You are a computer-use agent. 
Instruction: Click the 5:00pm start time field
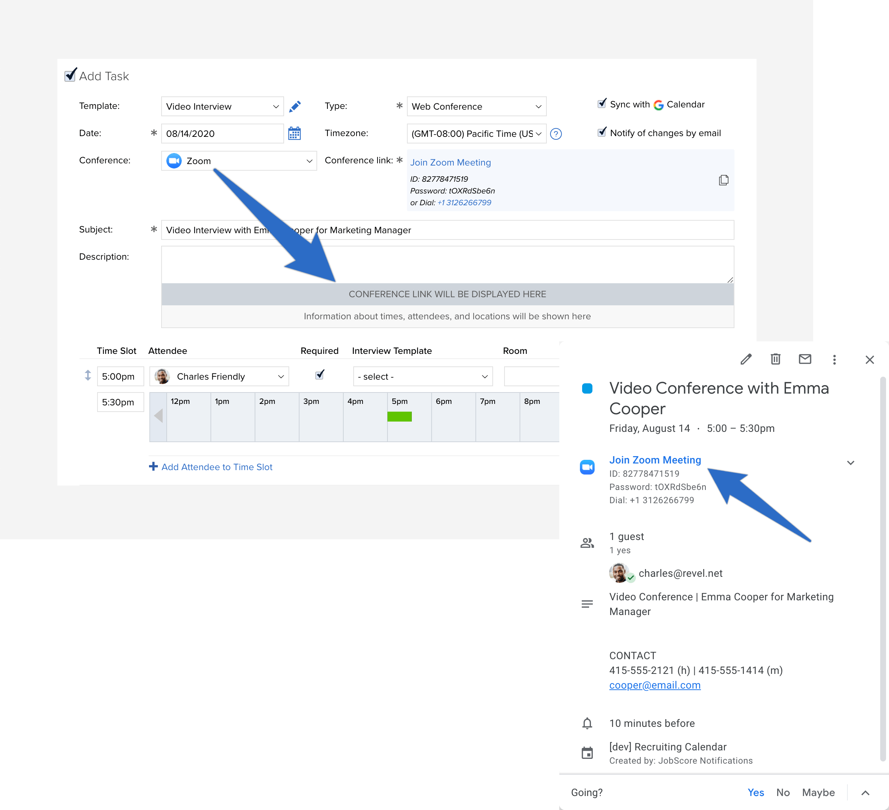tap(120, 377)
